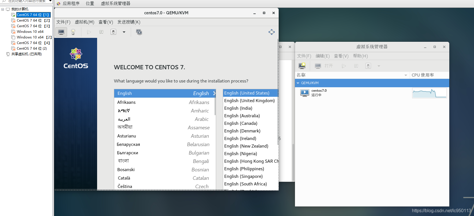
Task: Choose English (United States) locale
Action: click(250, 93)
